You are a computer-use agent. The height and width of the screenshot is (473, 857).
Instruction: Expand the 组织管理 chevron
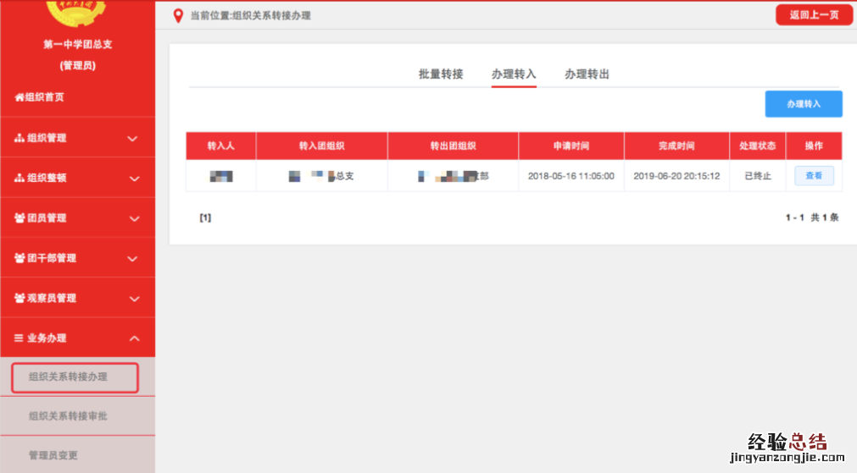[x=133, y=138]
